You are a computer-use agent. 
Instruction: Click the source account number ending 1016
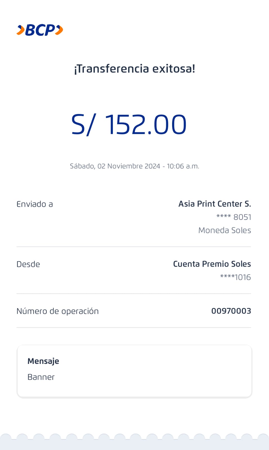(235, 277)
